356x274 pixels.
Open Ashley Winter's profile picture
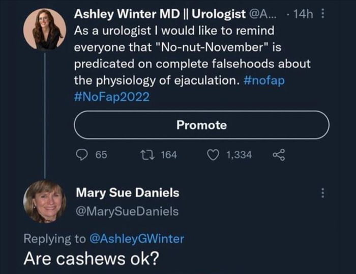[44, 29]
